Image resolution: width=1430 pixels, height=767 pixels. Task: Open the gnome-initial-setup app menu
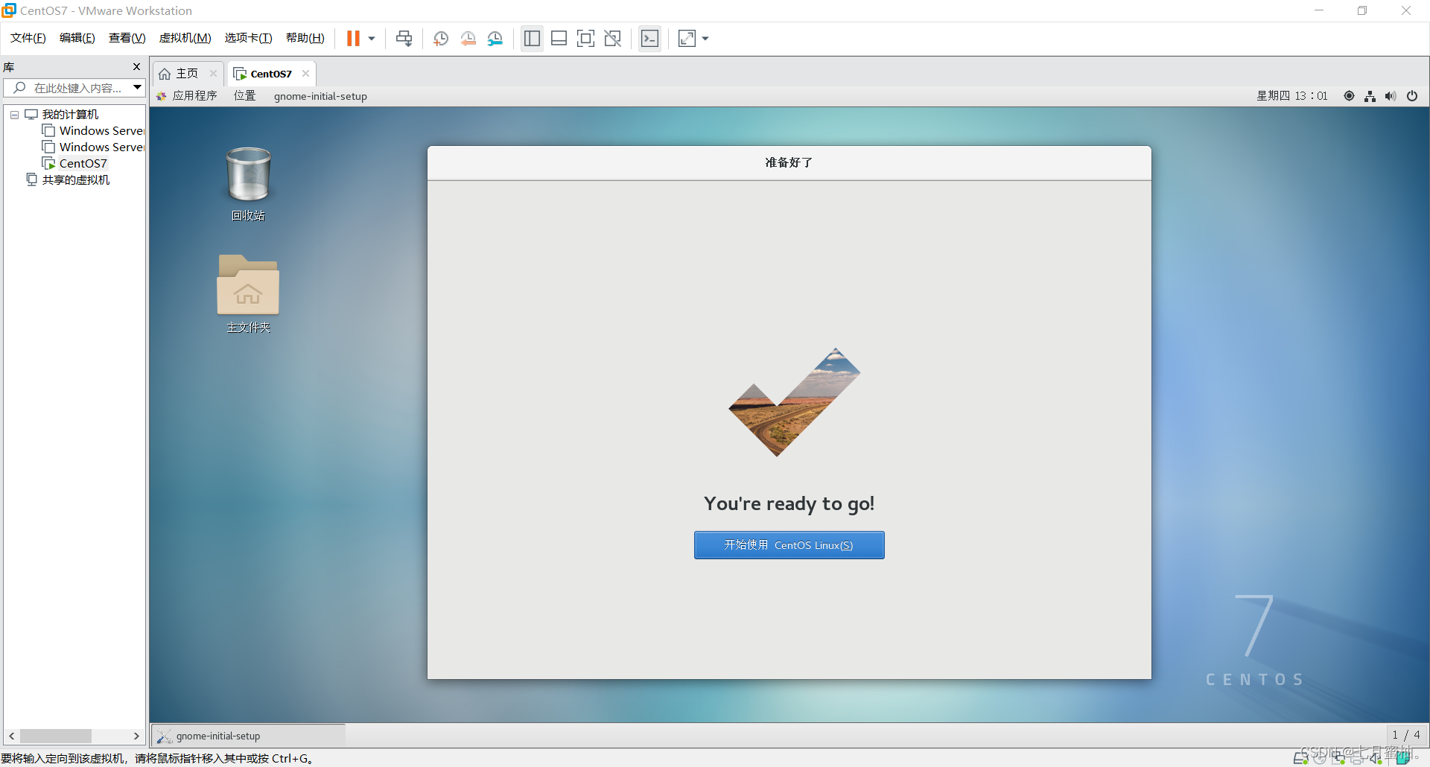[x=320, y=96]
